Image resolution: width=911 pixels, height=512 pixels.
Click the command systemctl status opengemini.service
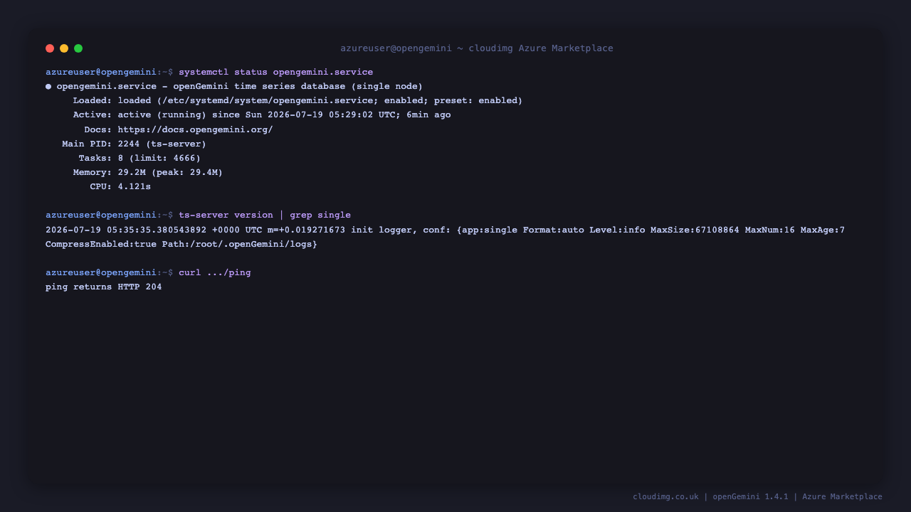pyautogui.click(x=275, y=73)
